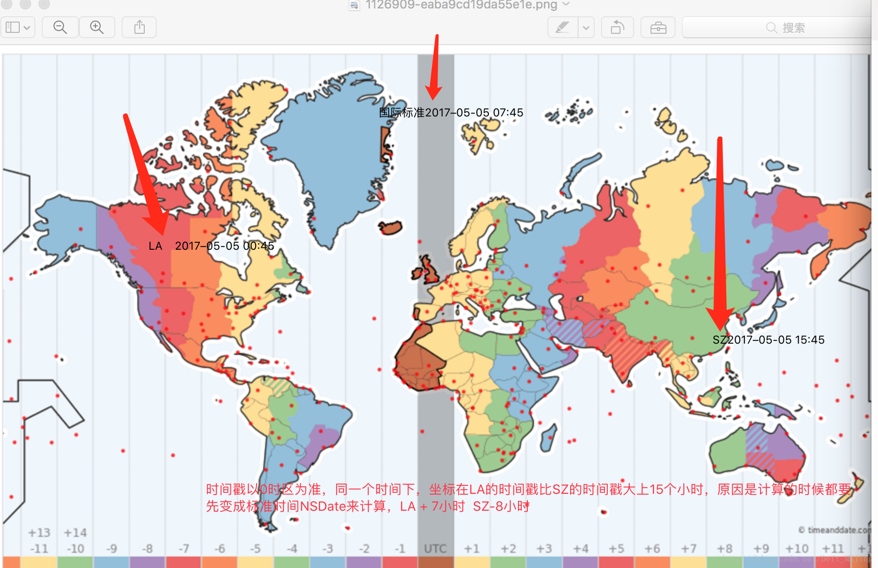Zoom out with the minus magnifier
878x568 pixels.
click(x=60, y=28)
